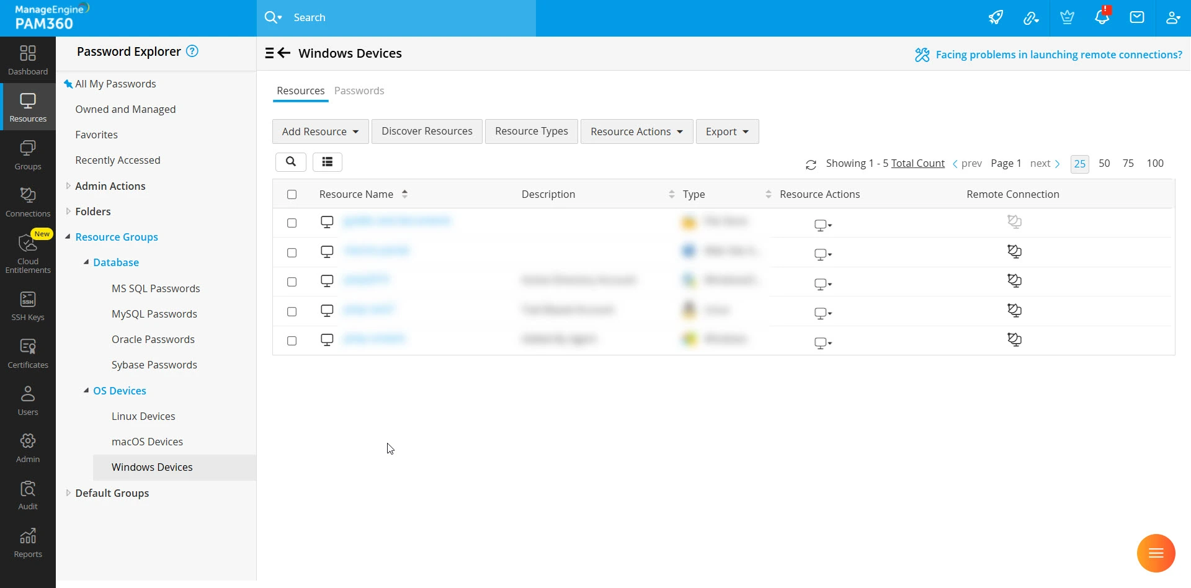The height and width of the screenshot is (588, 1191).
Task: Set page size to 100 results
Action: click(x=1155, y=163)
